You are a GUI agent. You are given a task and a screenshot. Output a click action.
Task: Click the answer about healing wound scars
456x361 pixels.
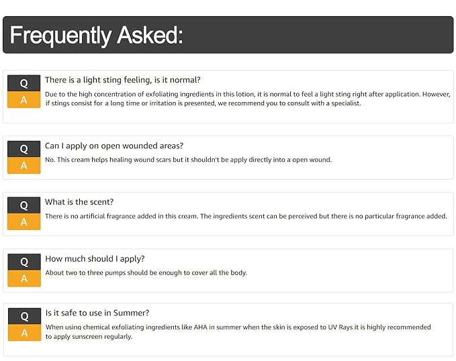(x=188, y=160)
